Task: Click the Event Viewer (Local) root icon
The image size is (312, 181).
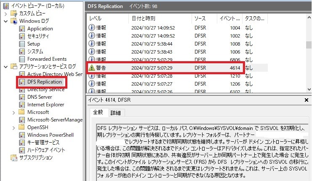Action: 6,6
